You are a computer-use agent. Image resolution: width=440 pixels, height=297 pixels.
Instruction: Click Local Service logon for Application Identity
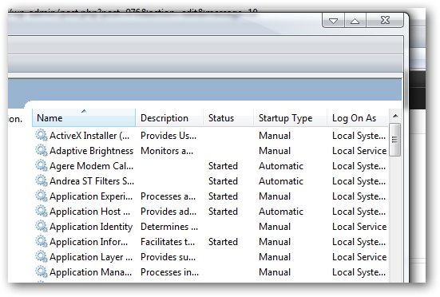click(359, 227)
